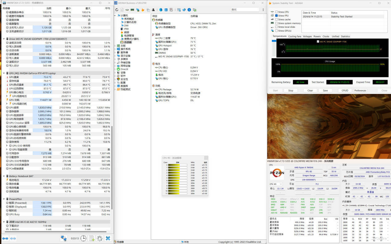
Task: Uncheck the Stress FPU checkbox
Action: [276, 16]
